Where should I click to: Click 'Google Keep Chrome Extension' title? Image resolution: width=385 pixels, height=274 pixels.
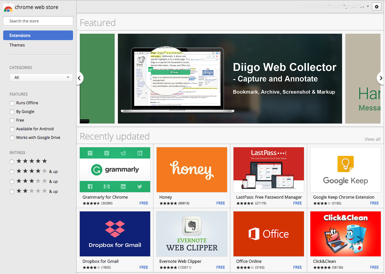click(344, 197)
